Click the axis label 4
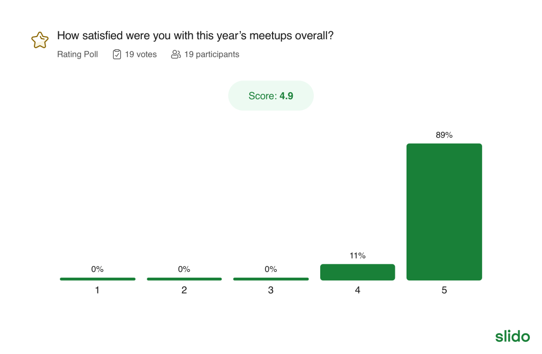 pyautogui.click(x=357, y=290)
